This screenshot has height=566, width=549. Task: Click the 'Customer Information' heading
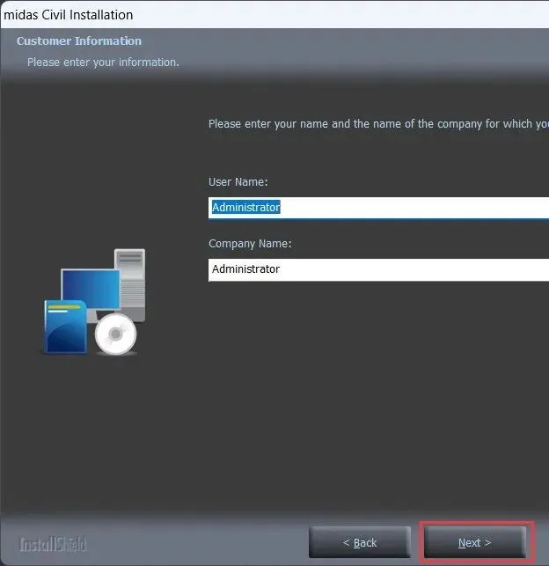pos(79,40)
